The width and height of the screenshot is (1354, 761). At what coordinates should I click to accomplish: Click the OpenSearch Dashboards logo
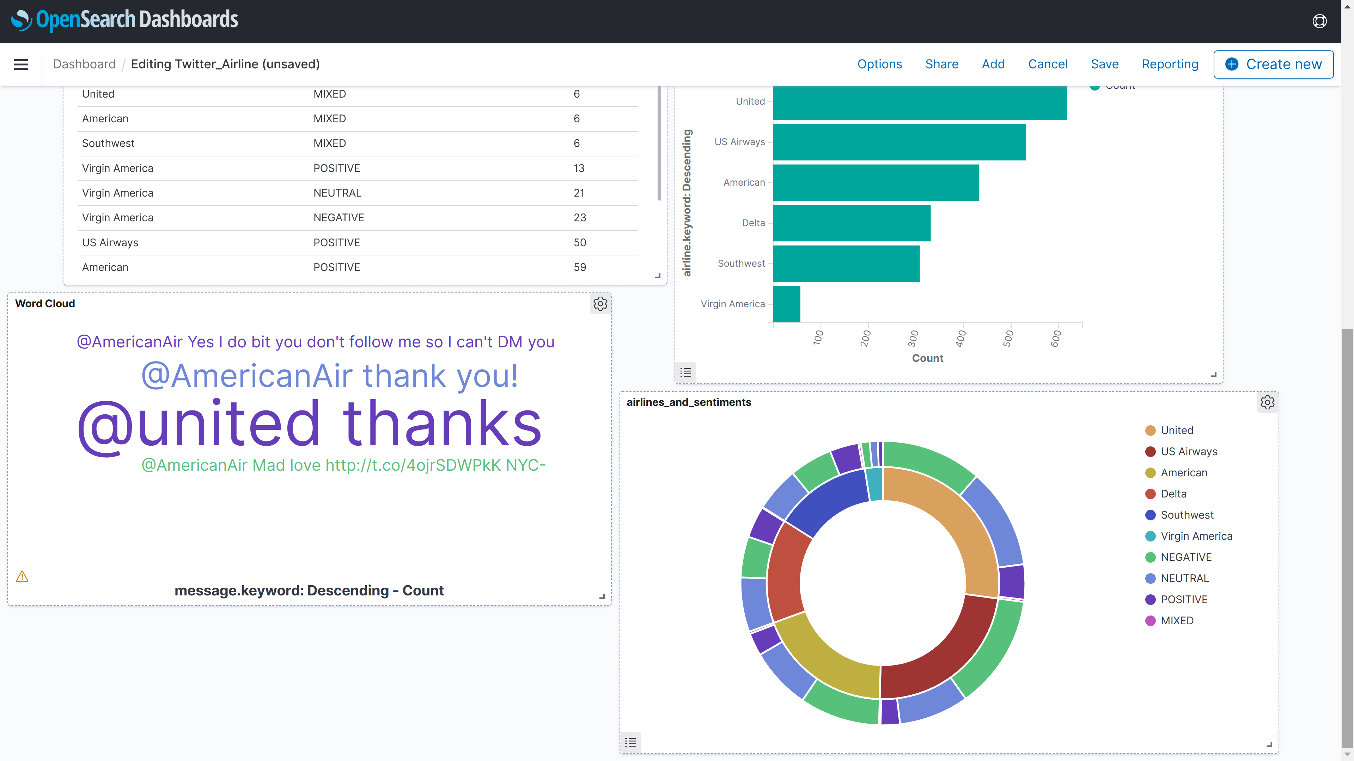coord(124,20)
